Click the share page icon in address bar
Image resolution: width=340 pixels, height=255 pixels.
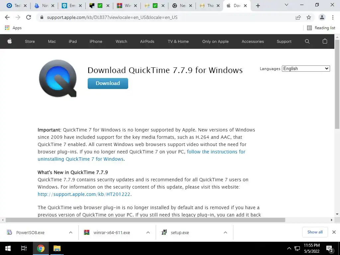(298, 17)
